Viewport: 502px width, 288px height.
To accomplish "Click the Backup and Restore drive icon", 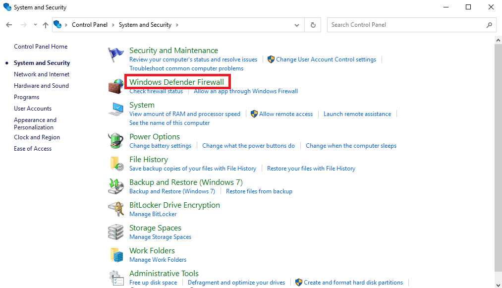I will pyautogui.click(x=115, y=186).
